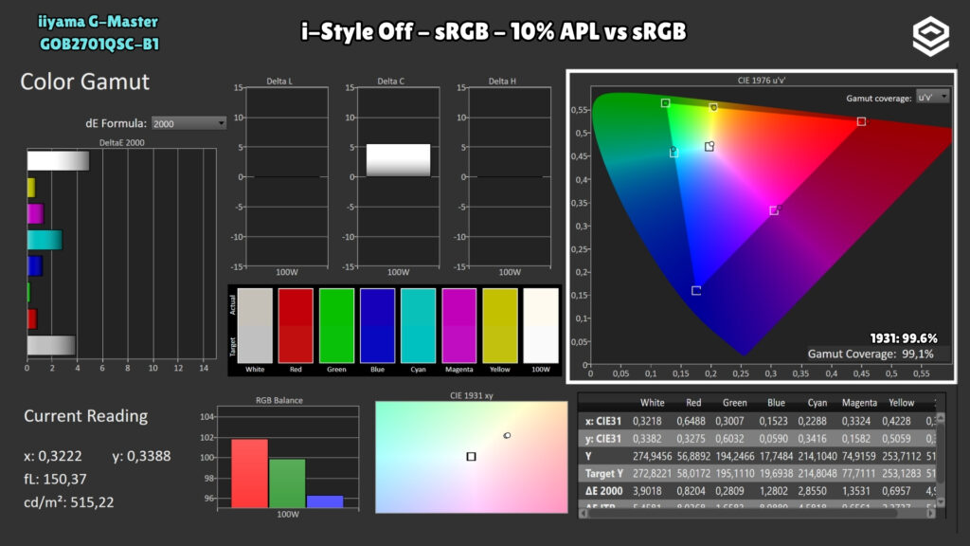Click the green bar in RGB Balance chart
This screenshot has width=970, height=546.
point(287,483)
